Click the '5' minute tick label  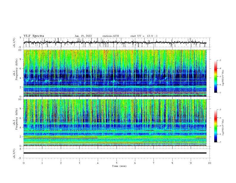(x=117, y=163)
